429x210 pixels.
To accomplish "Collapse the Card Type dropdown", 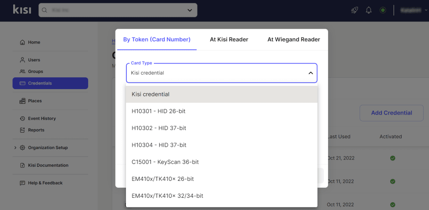I will click(x=222, y=73).
